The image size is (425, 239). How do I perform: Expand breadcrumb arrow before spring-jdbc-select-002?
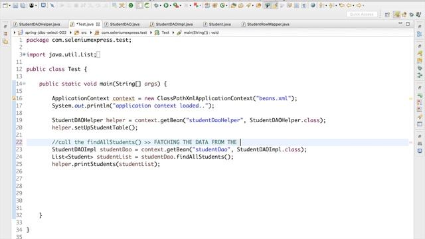pyautogui.click(x=15, y=33)
